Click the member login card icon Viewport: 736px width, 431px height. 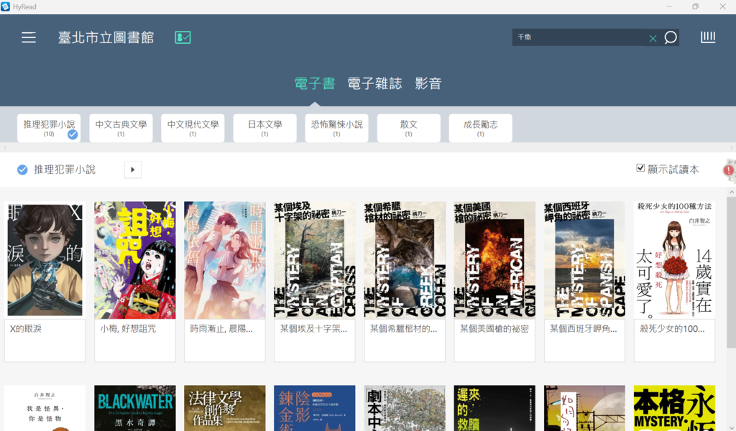click(x=183, y=37)
